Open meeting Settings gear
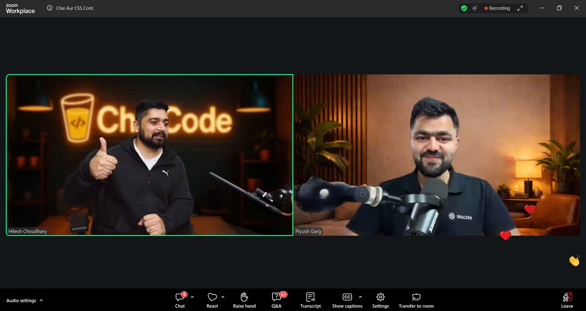The width and height of the screenshot is (586, 311). pyautogui.click(x=380, y=300)
